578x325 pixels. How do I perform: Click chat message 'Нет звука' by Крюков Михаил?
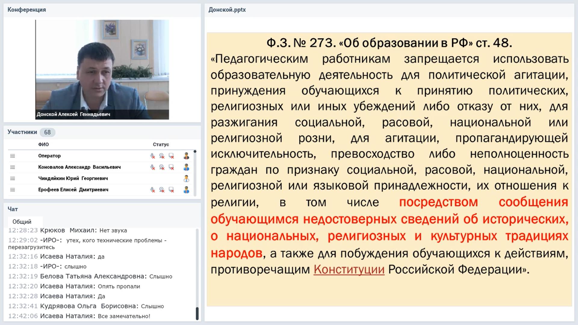pyautogui.click(x=67, y=231)
